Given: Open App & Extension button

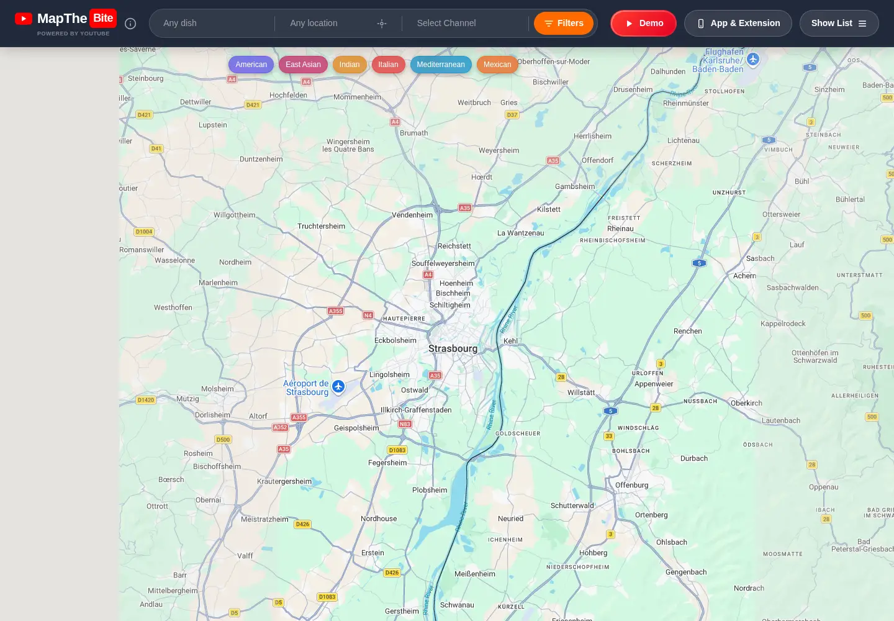Looking at the screenshot, I should coord(738,24).
